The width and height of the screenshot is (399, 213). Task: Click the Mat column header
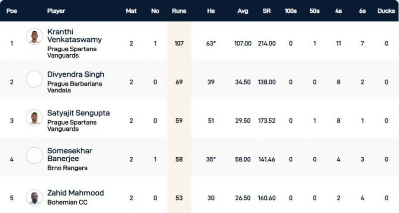(x=131, y=11)
